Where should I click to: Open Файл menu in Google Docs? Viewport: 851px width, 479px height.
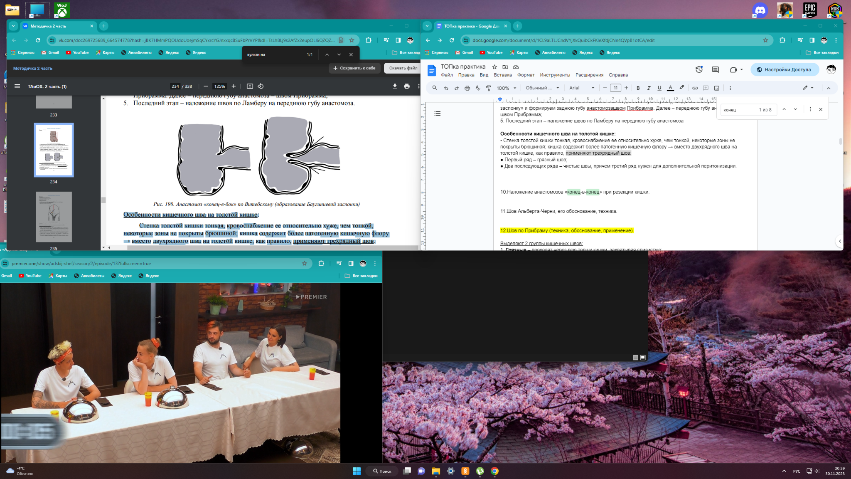pyautogui.click(x=447, y=75)
